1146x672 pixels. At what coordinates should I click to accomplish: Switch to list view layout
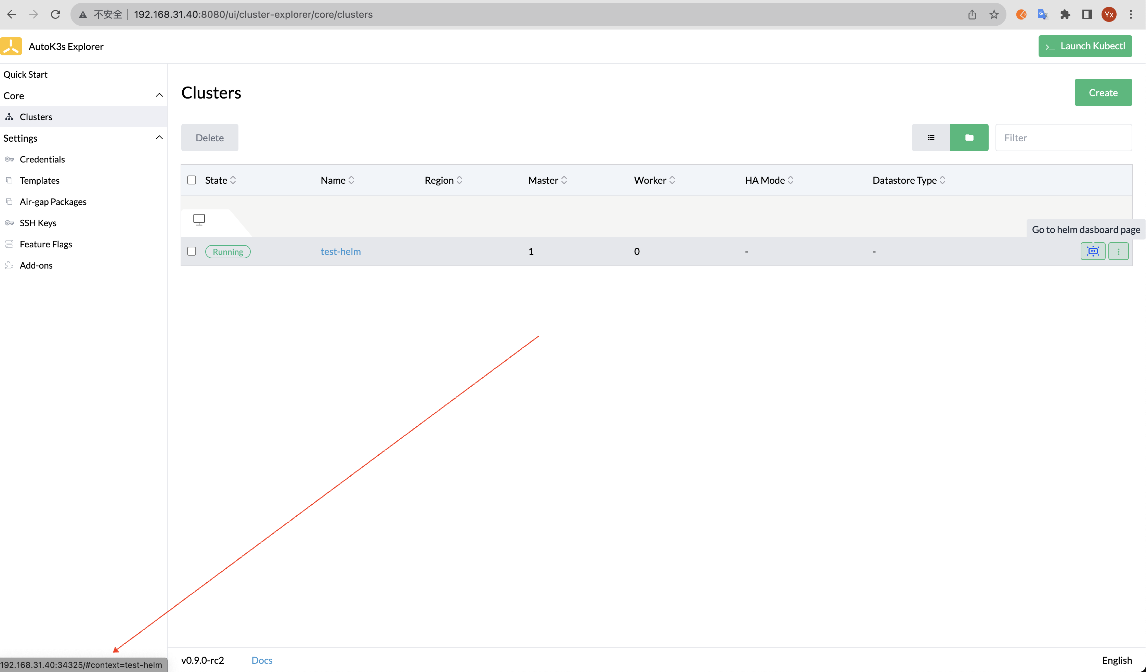[931, 137]
